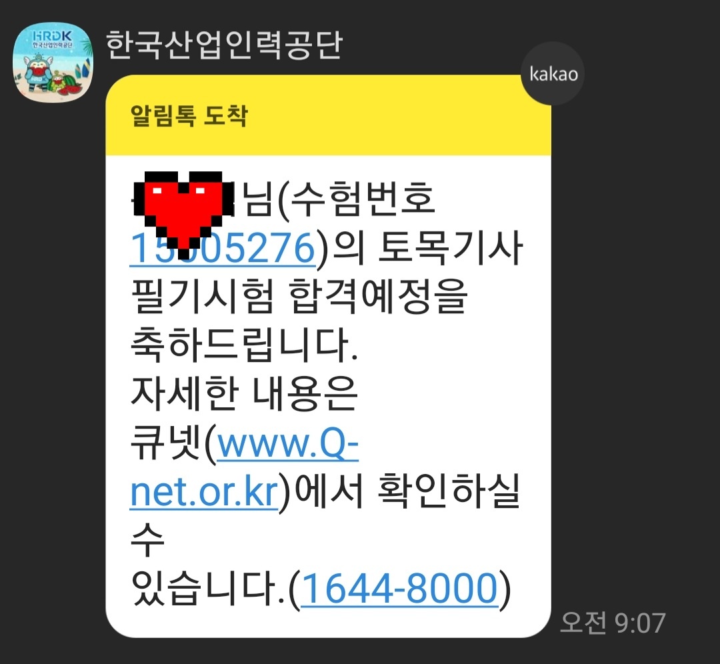
Task: Open the exam number link ending 05276
Action: tap(223, 248)
